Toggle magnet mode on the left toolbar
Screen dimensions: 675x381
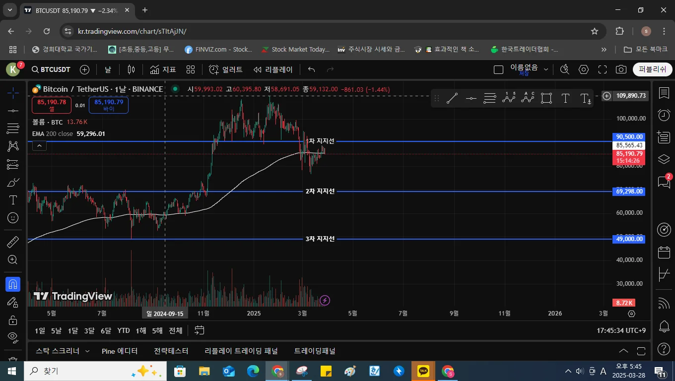[13, 284]
